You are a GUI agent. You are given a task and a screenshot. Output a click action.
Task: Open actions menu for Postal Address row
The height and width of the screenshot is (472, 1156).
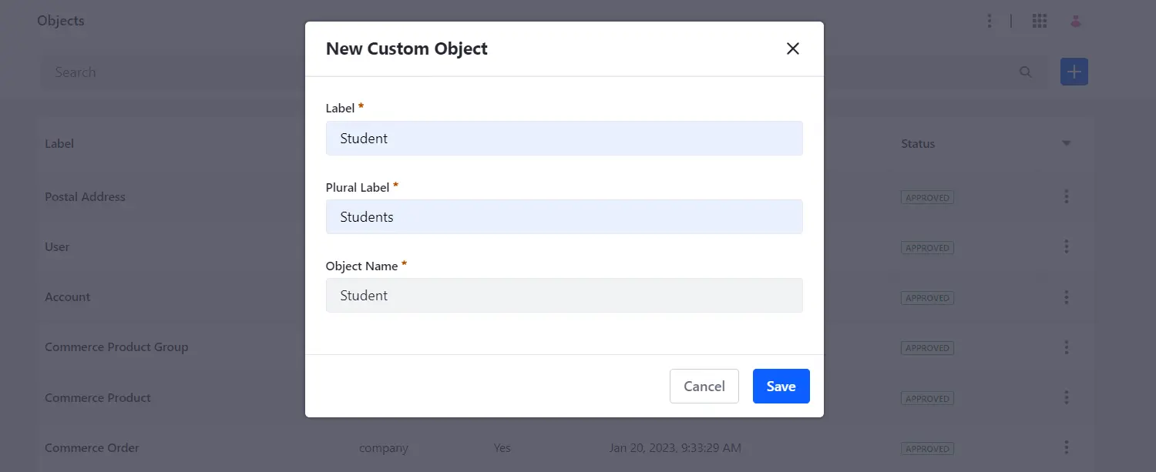[x=1067, y=196]
